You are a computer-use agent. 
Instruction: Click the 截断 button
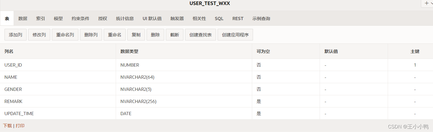175,35
